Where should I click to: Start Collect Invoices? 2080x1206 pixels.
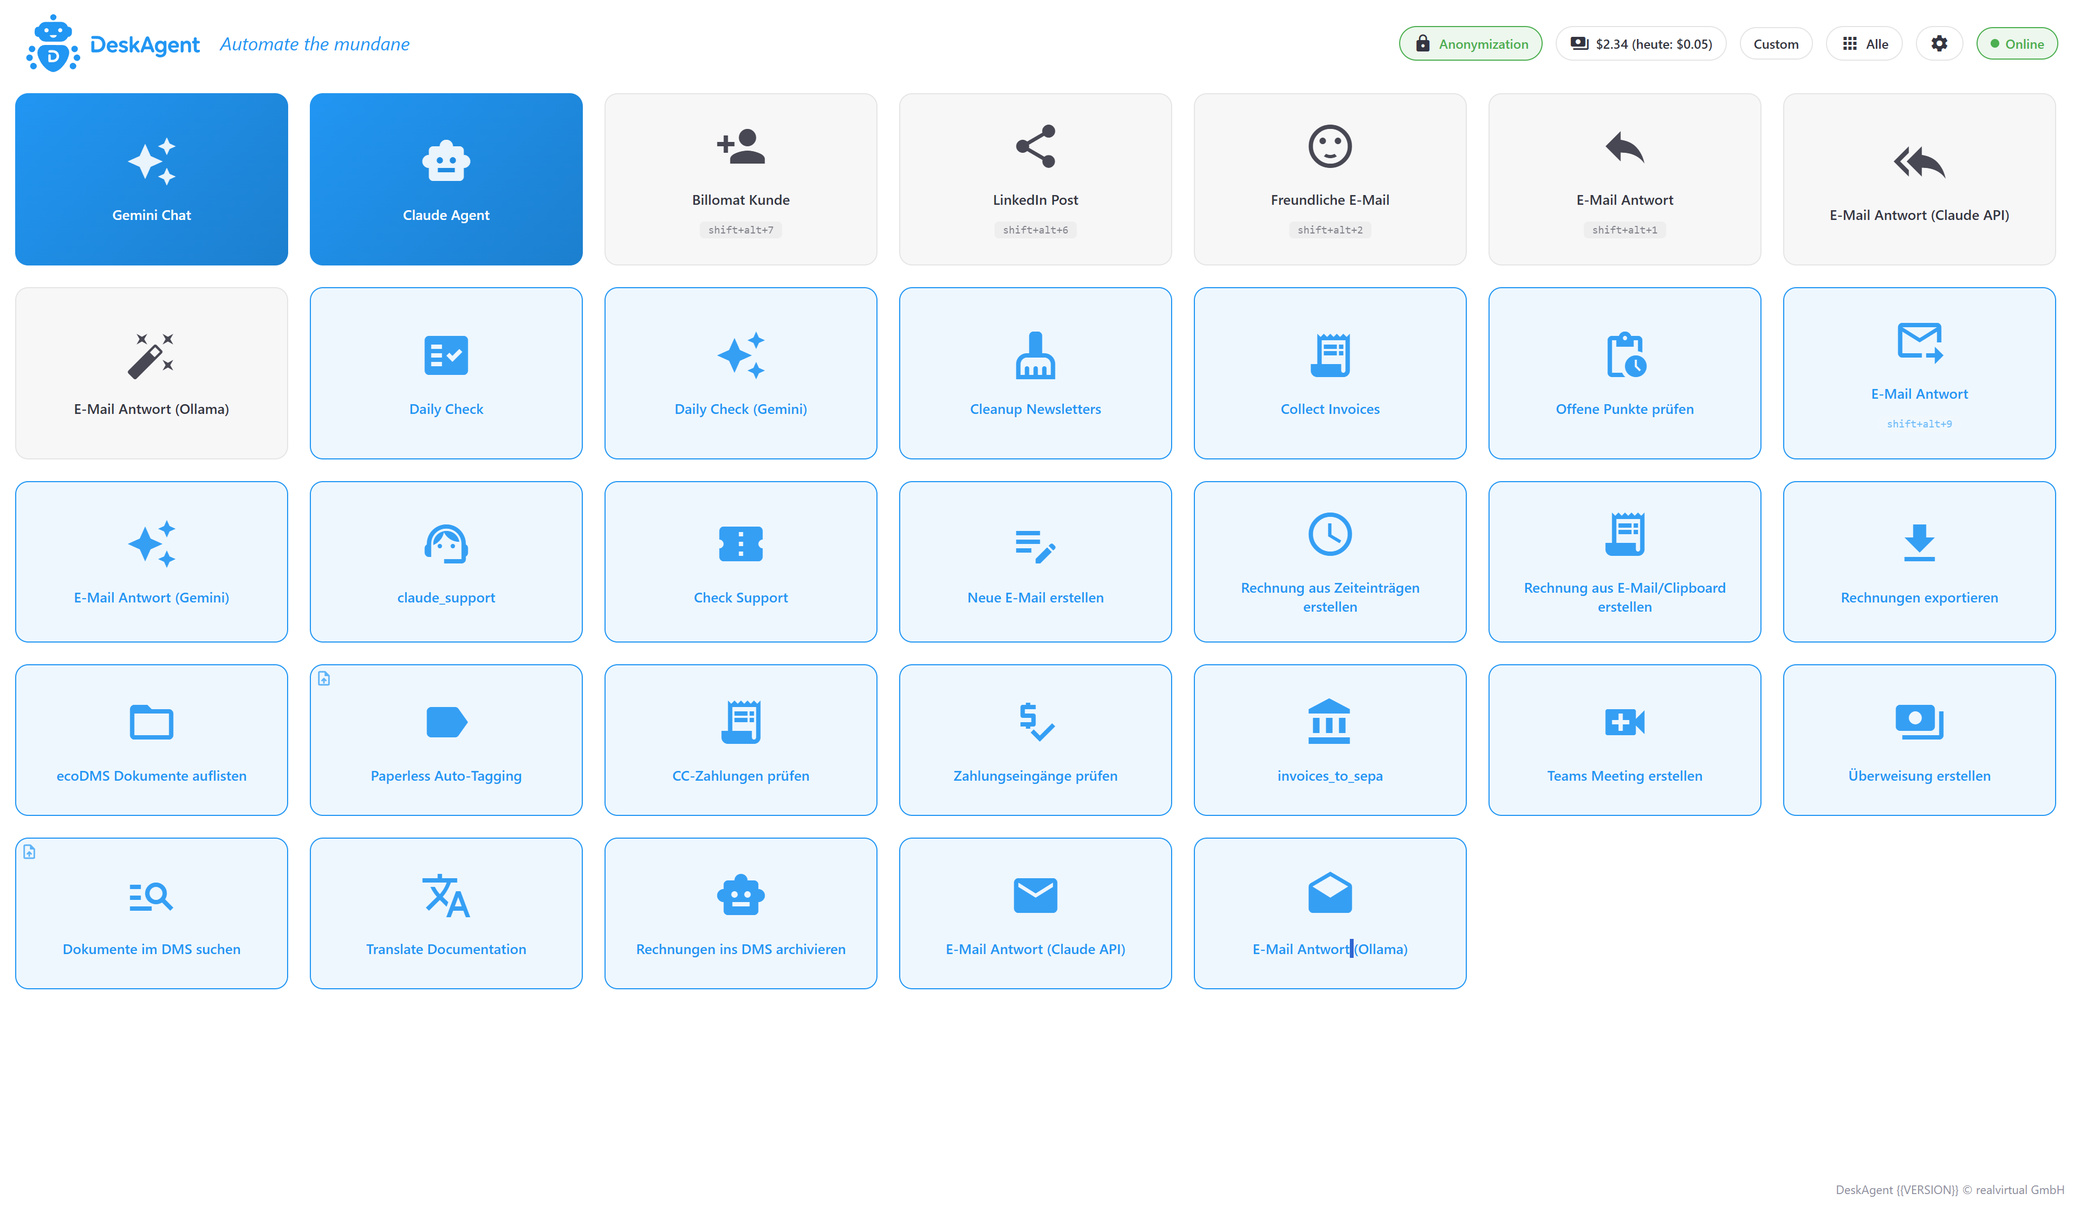point(1329,373)
